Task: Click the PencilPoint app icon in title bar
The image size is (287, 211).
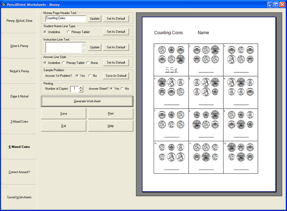Action: [x=4, y=4]
